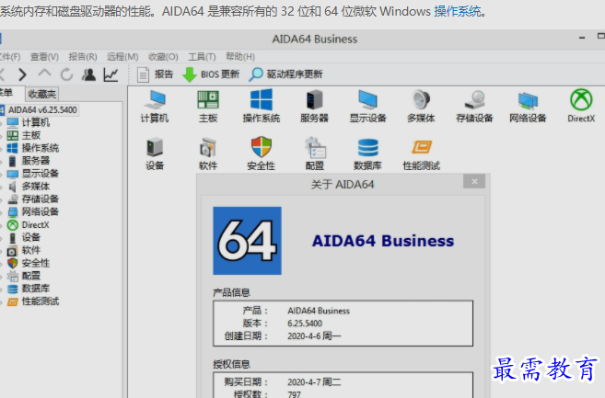
Task: Click the 64 logo in about dialog
Action: point(248,241)
